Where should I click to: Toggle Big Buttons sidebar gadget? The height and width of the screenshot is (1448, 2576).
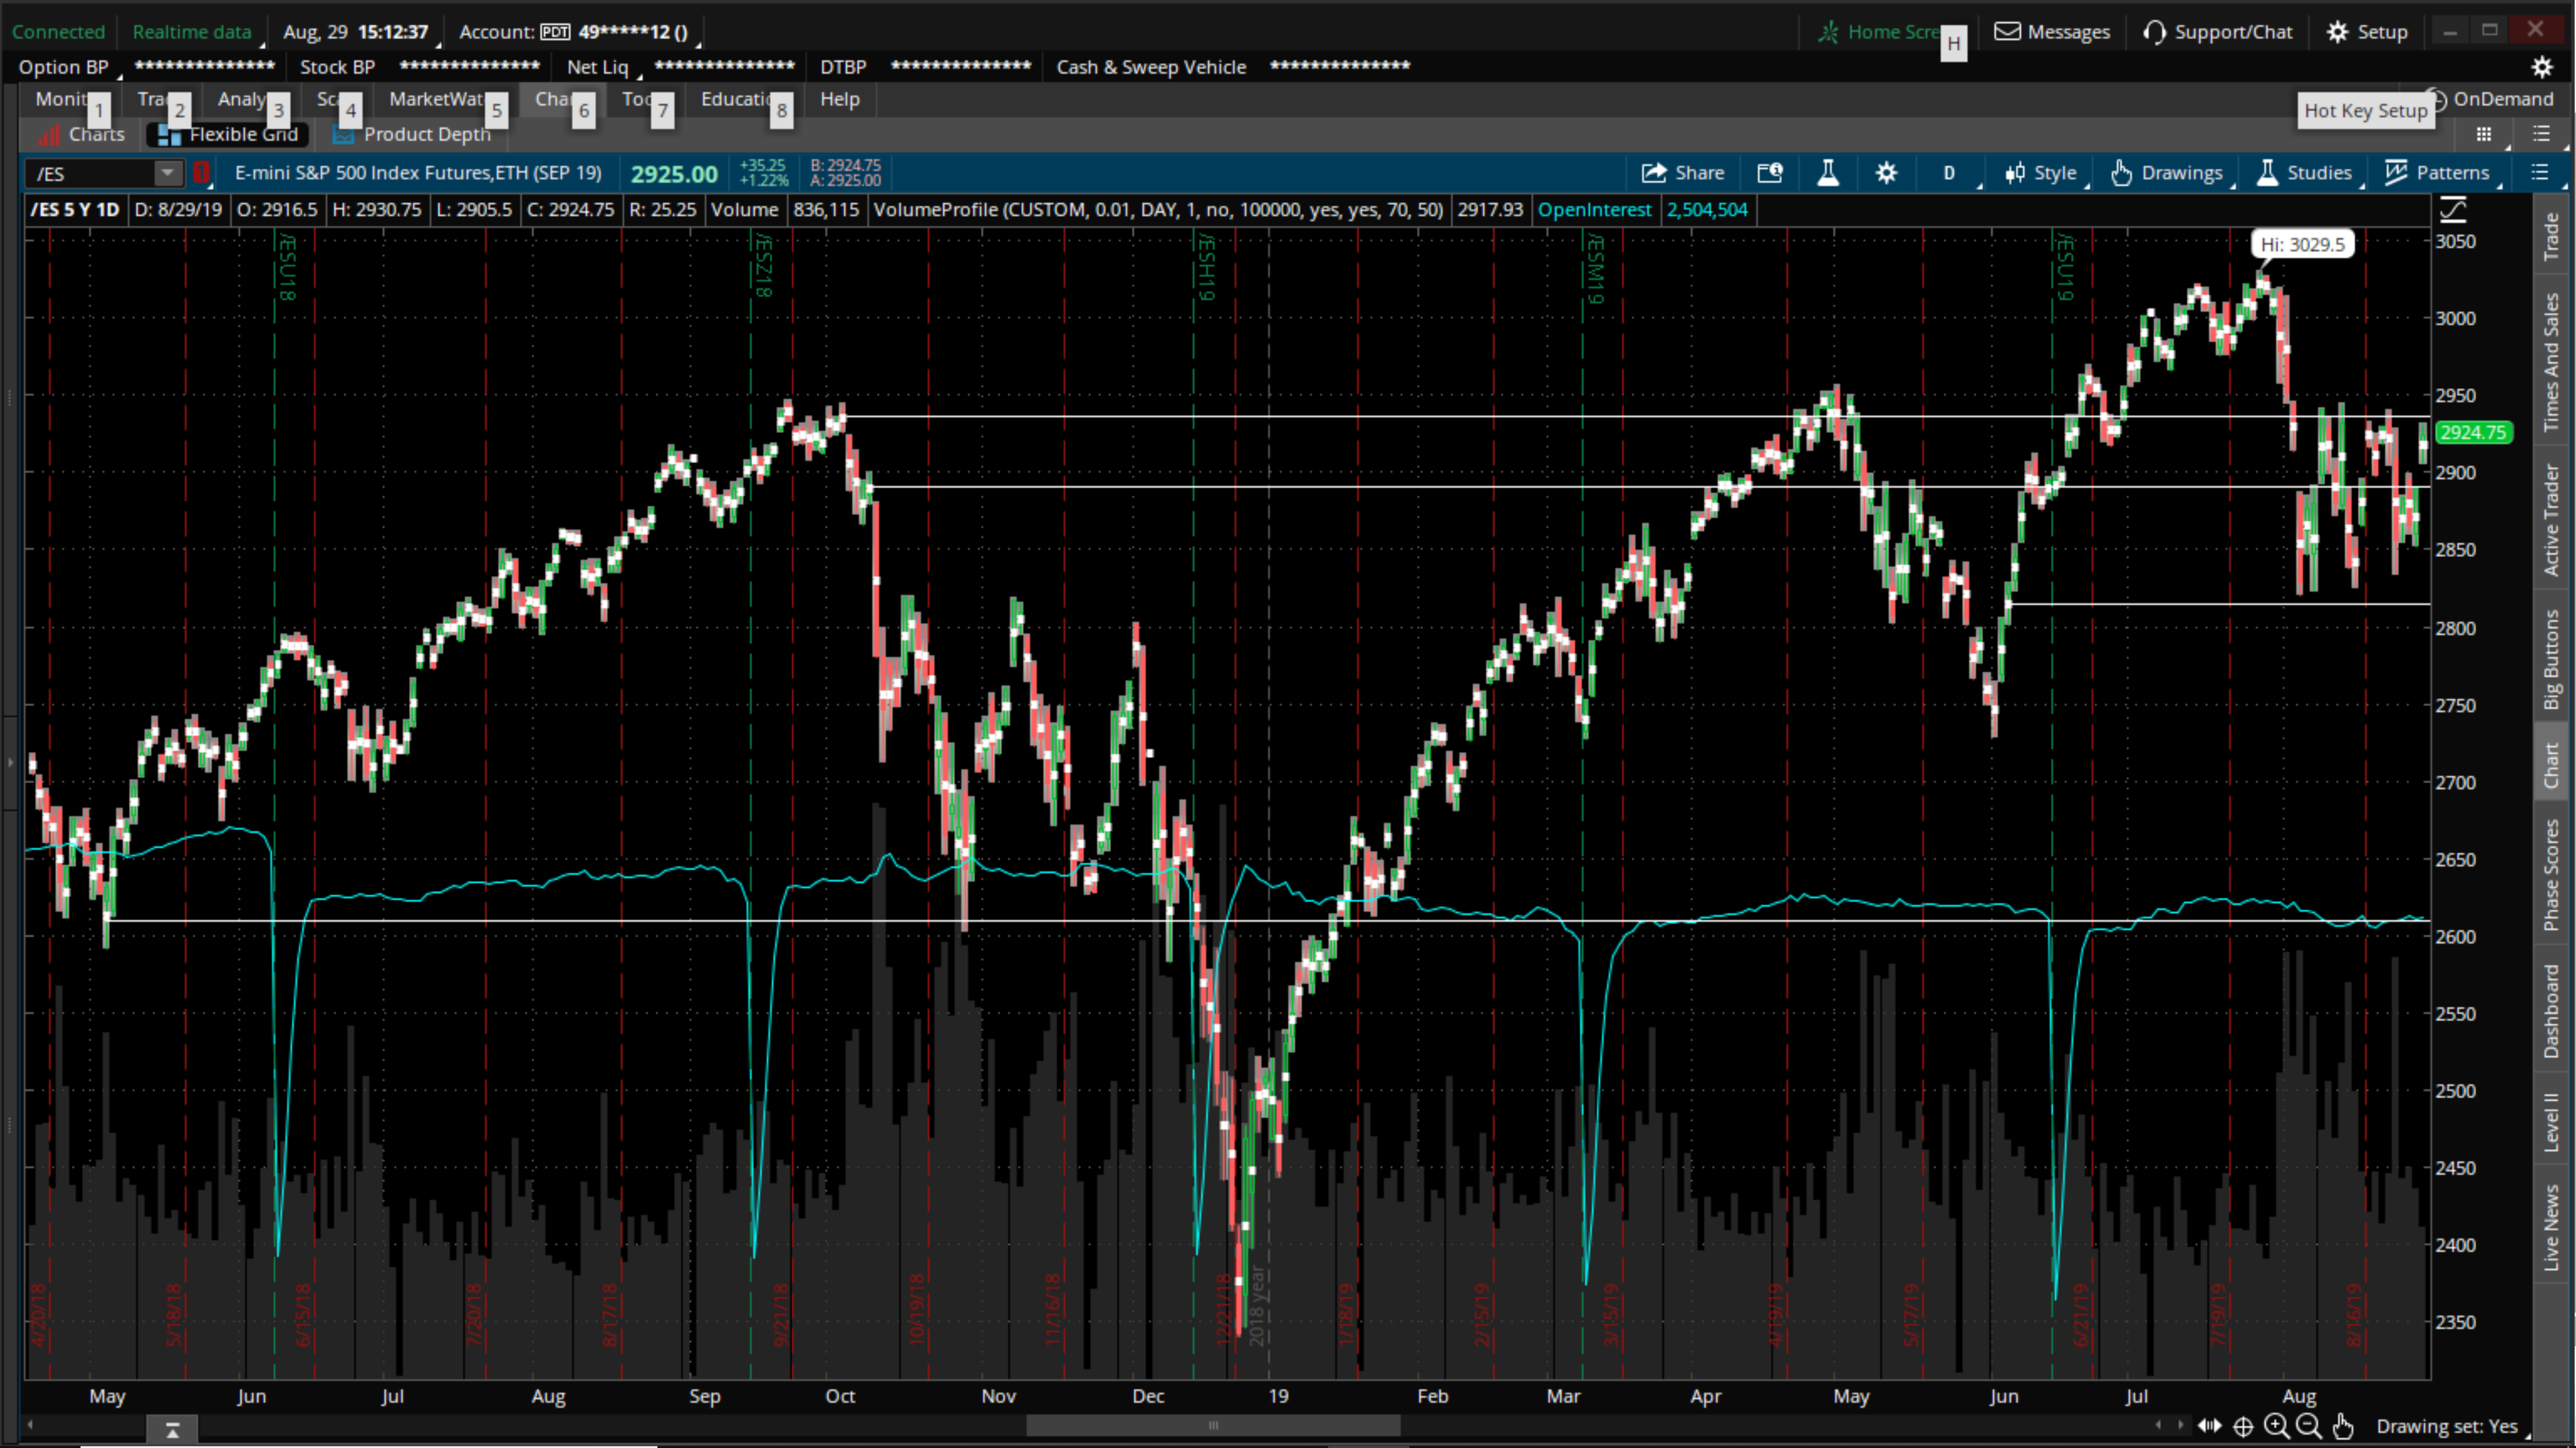(2552, 660)
